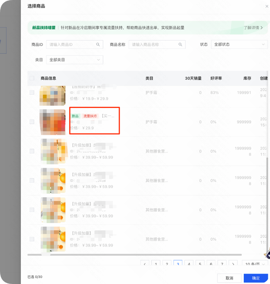Click the 新品扶持增量 banner logo
270x284 pixels.
[44, 28]
